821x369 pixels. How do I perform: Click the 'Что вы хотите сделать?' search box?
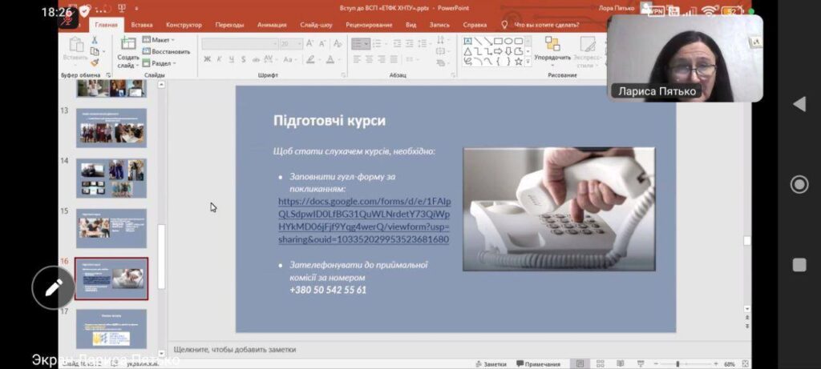pos(546,25)
